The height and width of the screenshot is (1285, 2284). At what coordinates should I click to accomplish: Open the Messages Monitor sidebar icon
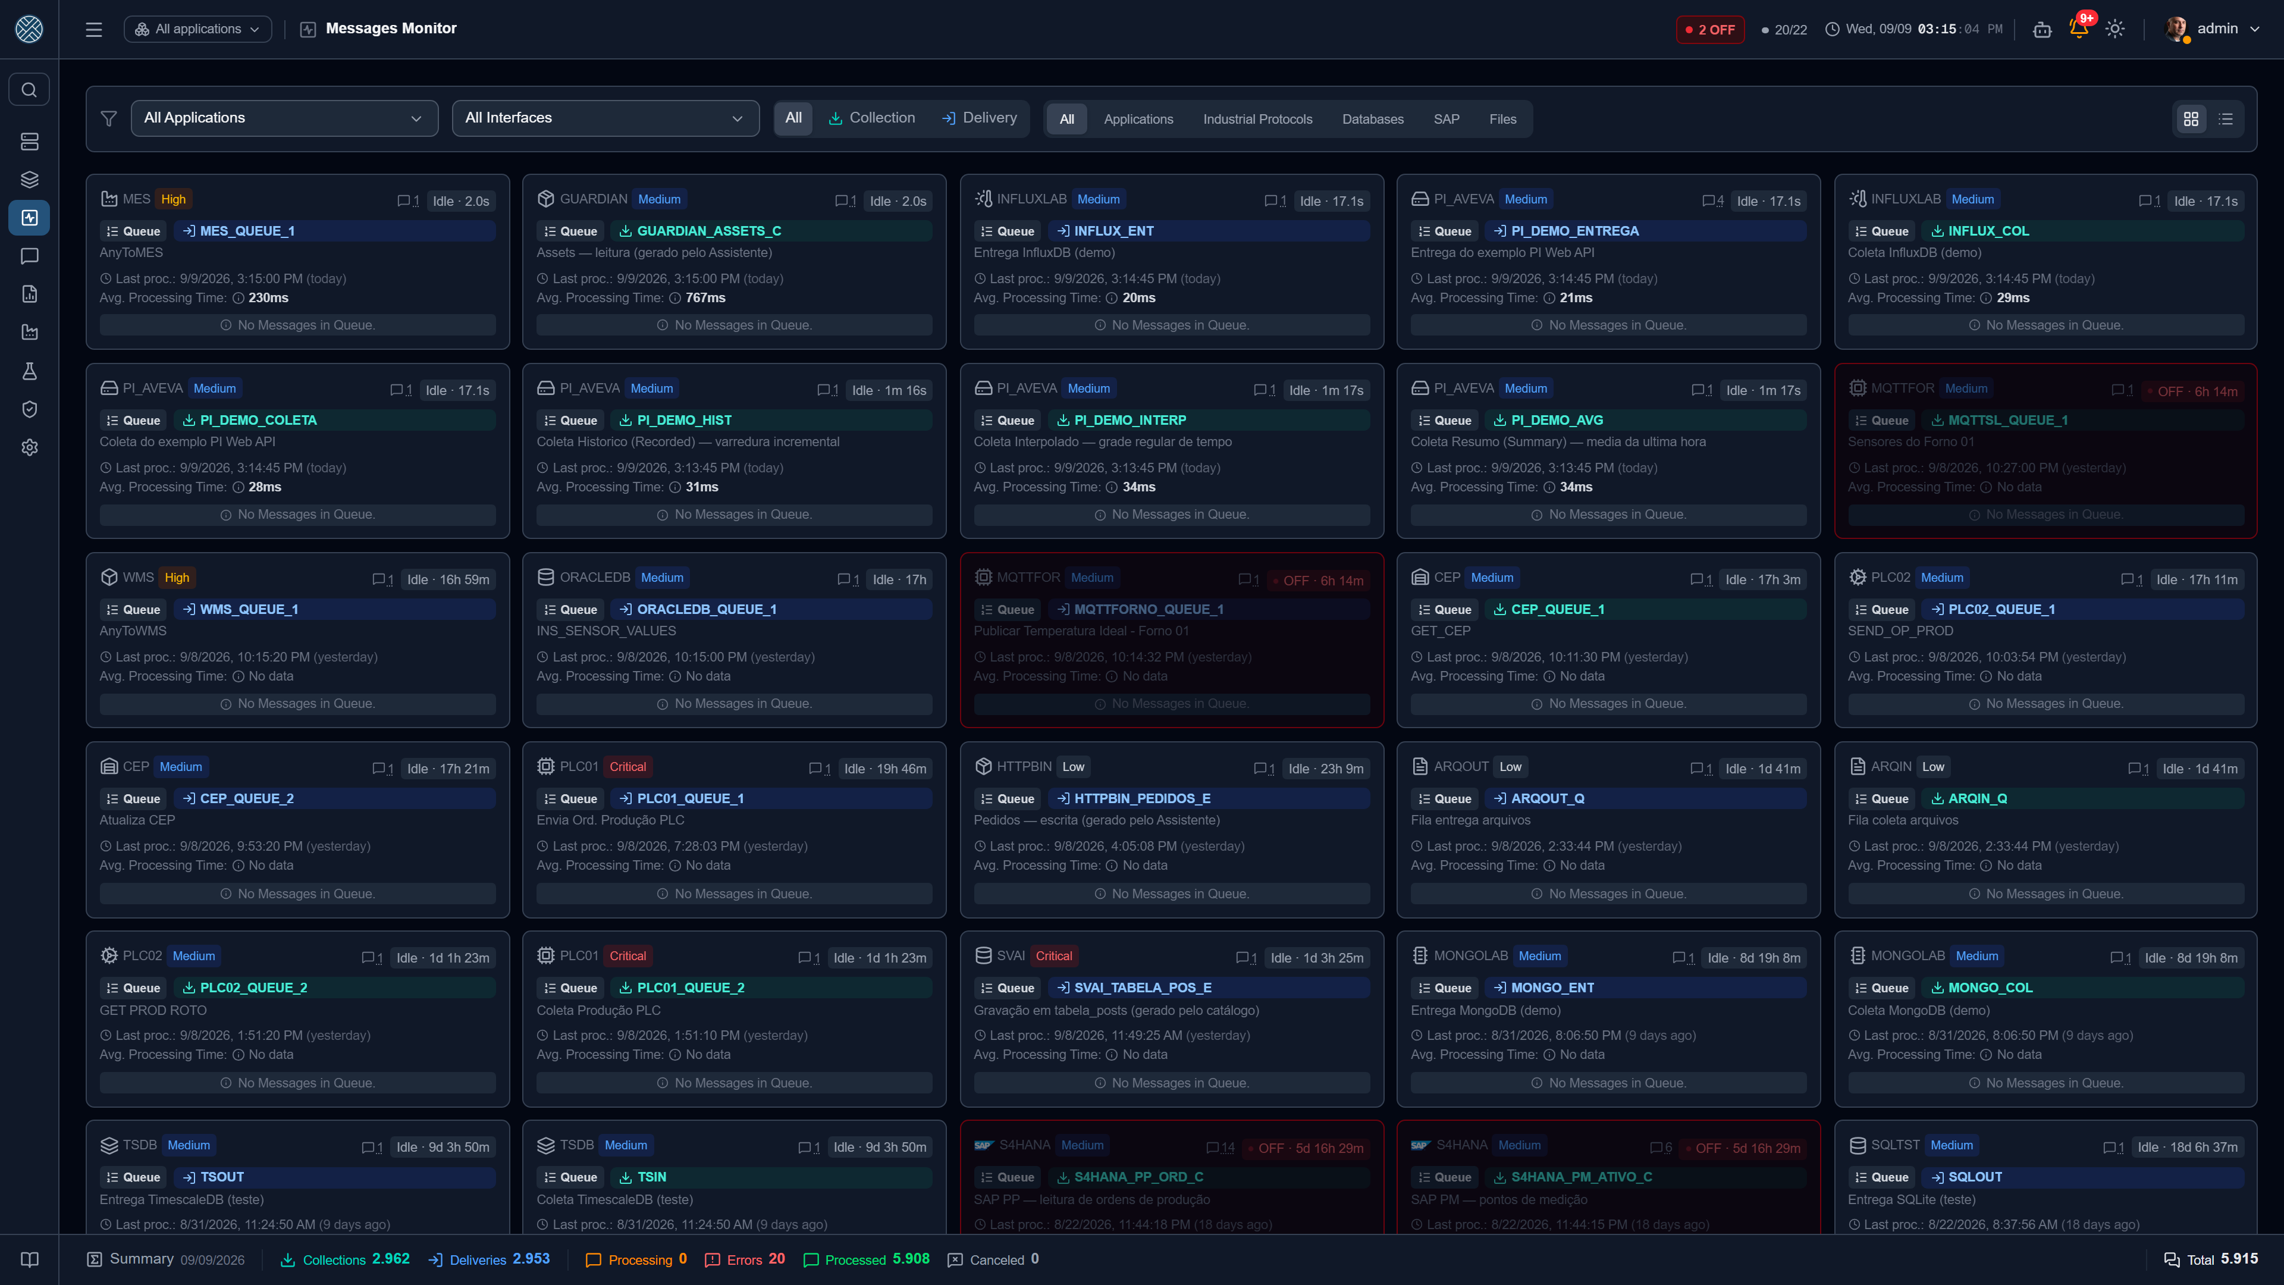(x=29, y=218)
